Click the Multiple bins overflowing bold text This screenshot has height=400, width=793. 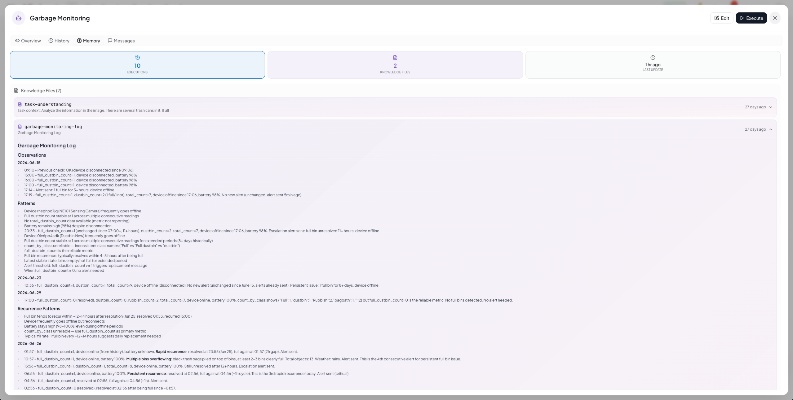coord(148,359)
